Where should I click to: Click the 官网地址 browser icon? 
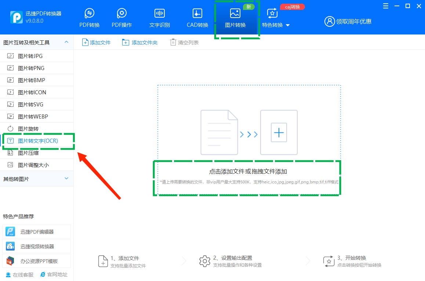coord(43,275)
